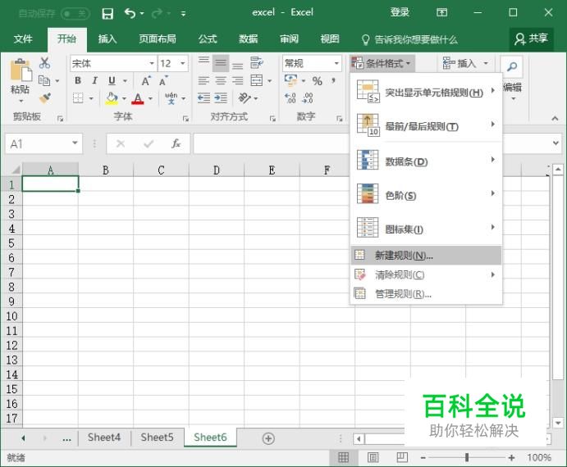Apply red font color A

138,98
